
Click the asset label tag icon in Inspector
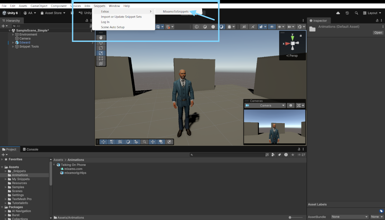click(381, 211)
